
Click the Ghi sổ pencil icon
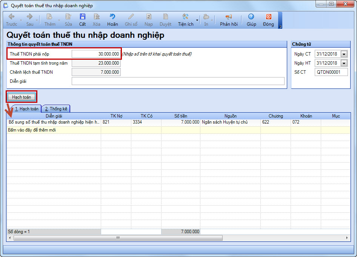pos(131,17)
